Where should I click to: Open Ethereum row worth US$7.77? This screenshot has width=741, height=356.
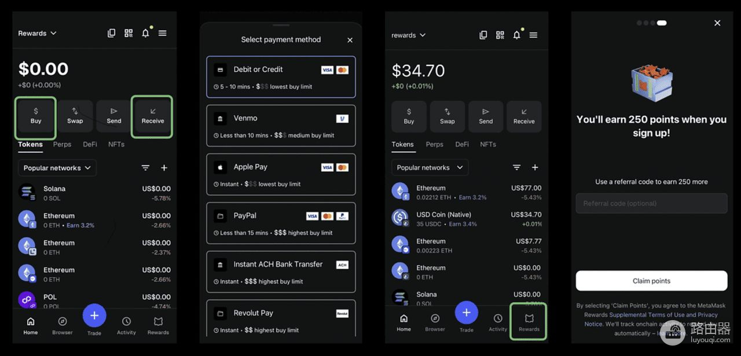point(467,245)
